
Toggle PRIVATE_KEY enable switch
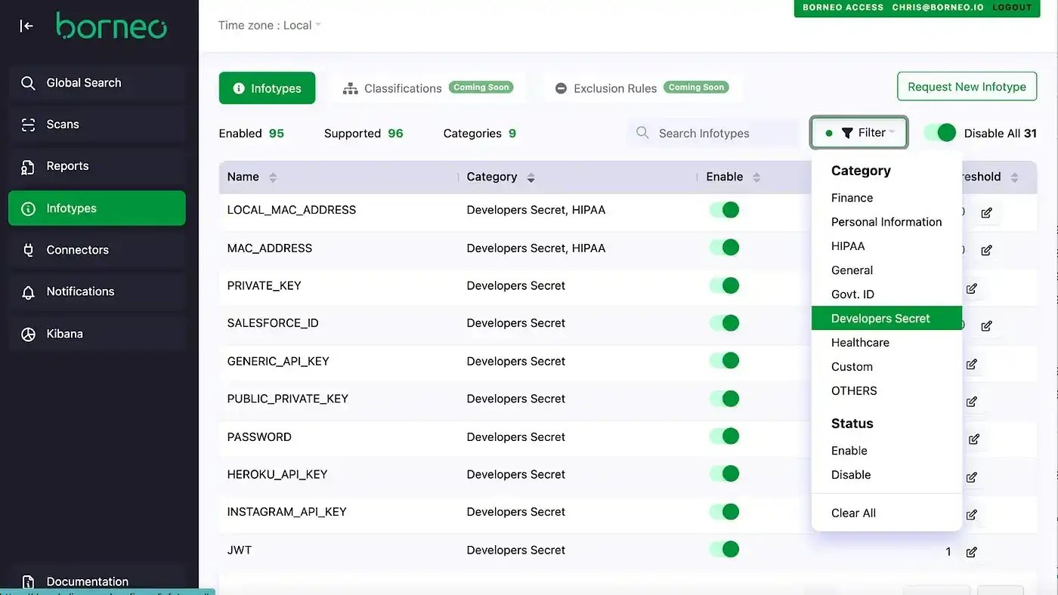coord(724,285)
